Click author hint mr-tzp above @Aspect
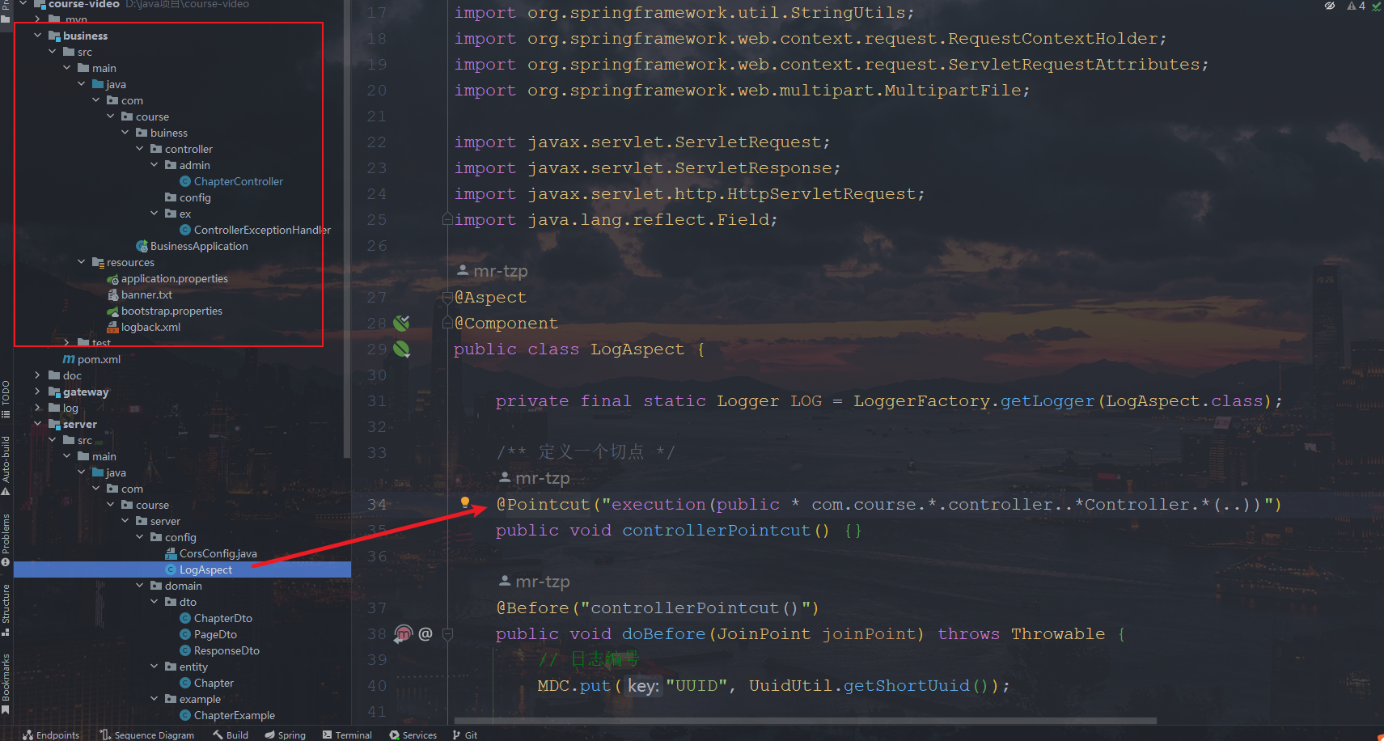The height and width of the screenshot is (741, 1384). [493, 271]
